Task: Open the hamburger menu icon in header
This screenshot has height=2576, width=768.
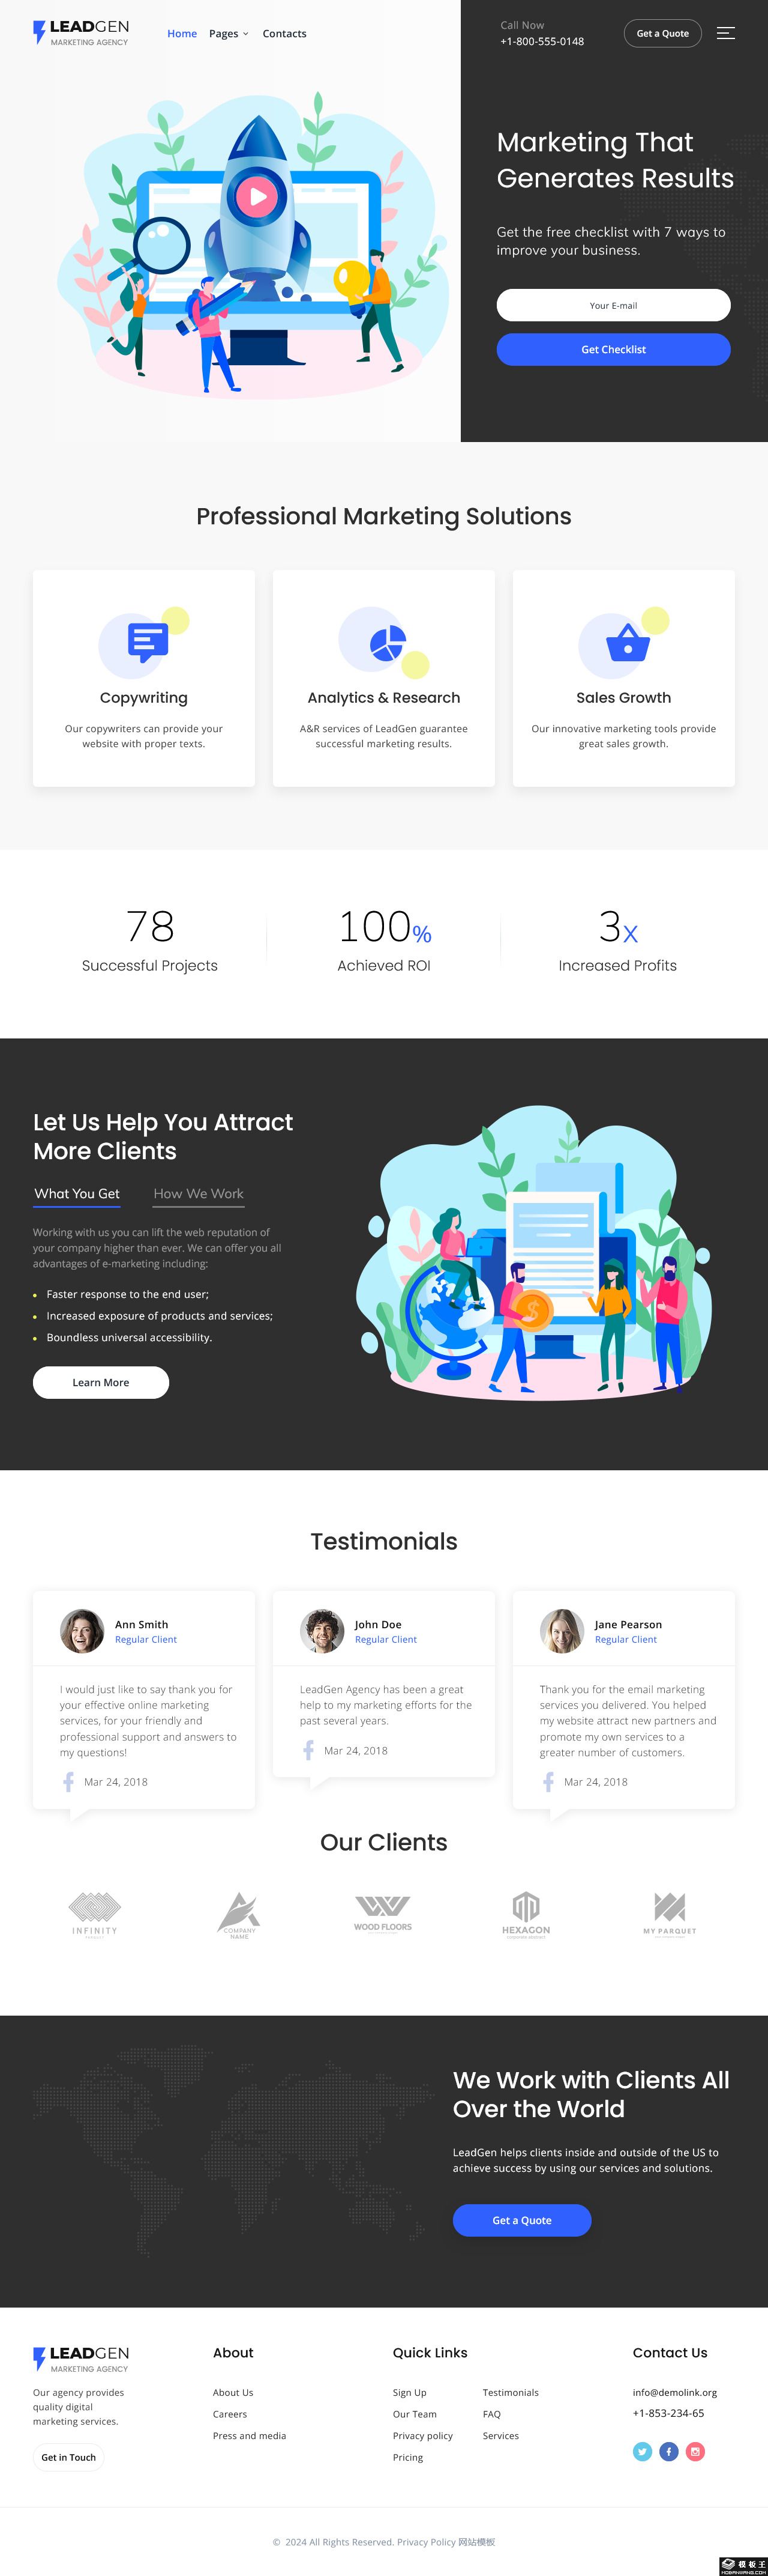Action: tap(725, 33)
